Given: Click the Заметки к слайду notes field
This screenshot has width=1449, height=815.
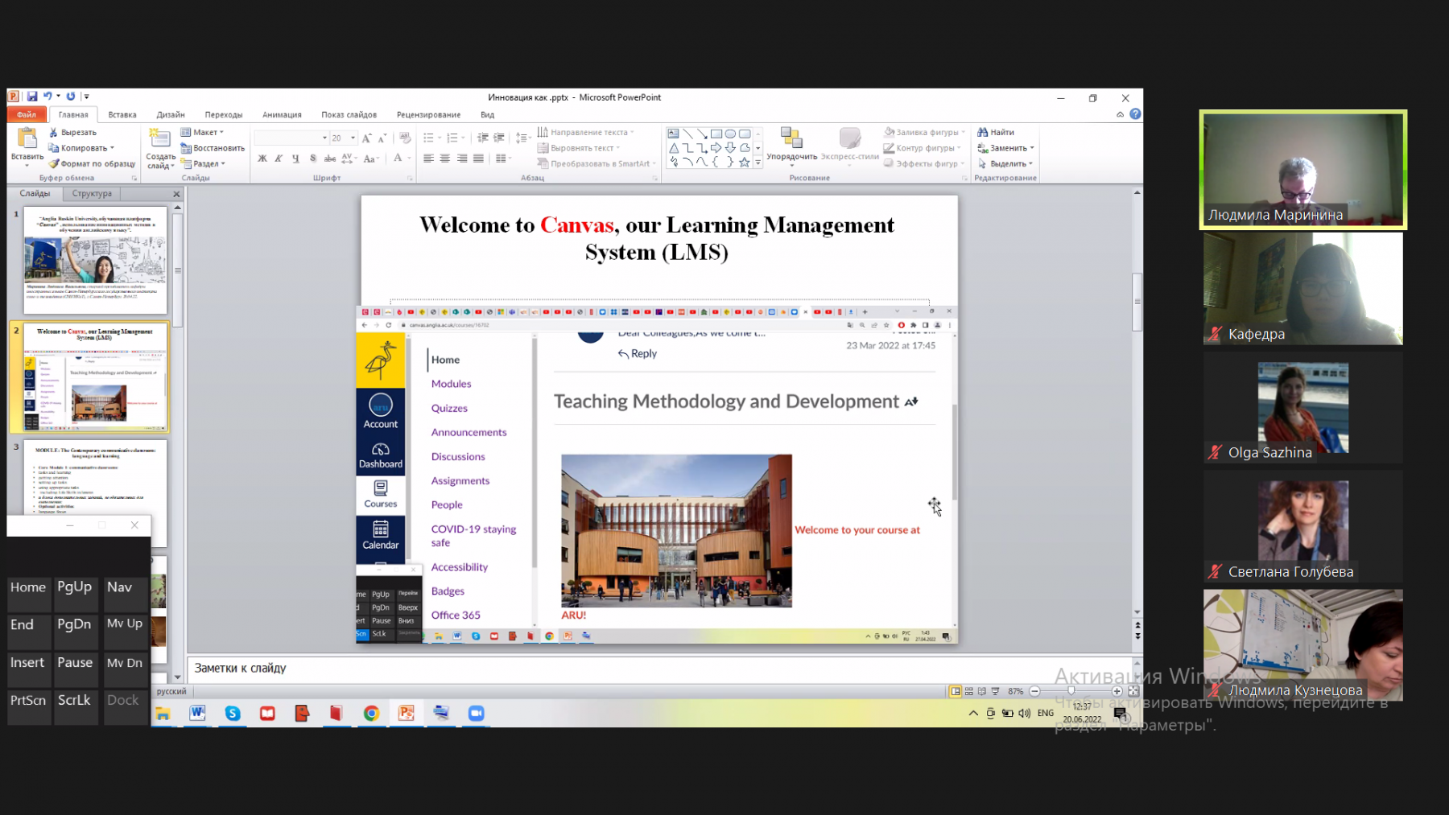Looking at the screenshot, I should pyautogui.click(x=660, y=668).
